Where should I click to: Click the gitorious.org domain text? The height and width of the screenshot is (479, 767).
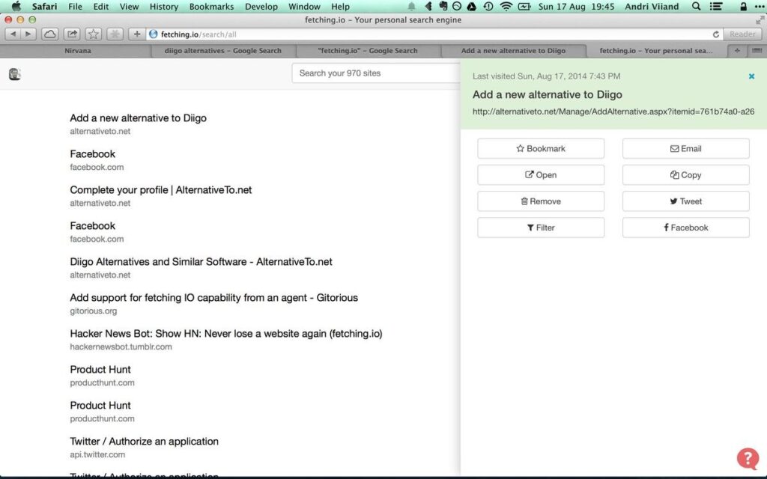(x=94, y=311)
